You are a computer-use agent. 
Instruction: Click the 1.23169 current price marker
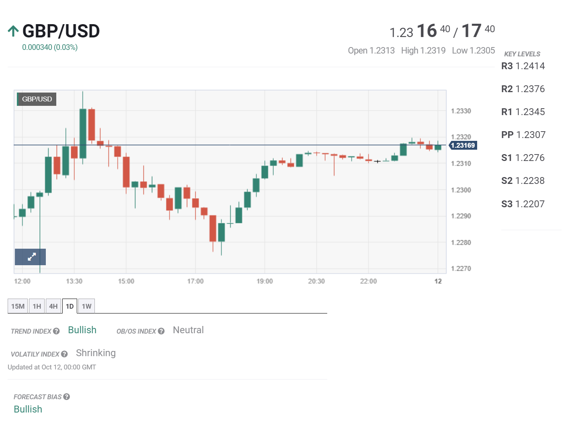463,145
